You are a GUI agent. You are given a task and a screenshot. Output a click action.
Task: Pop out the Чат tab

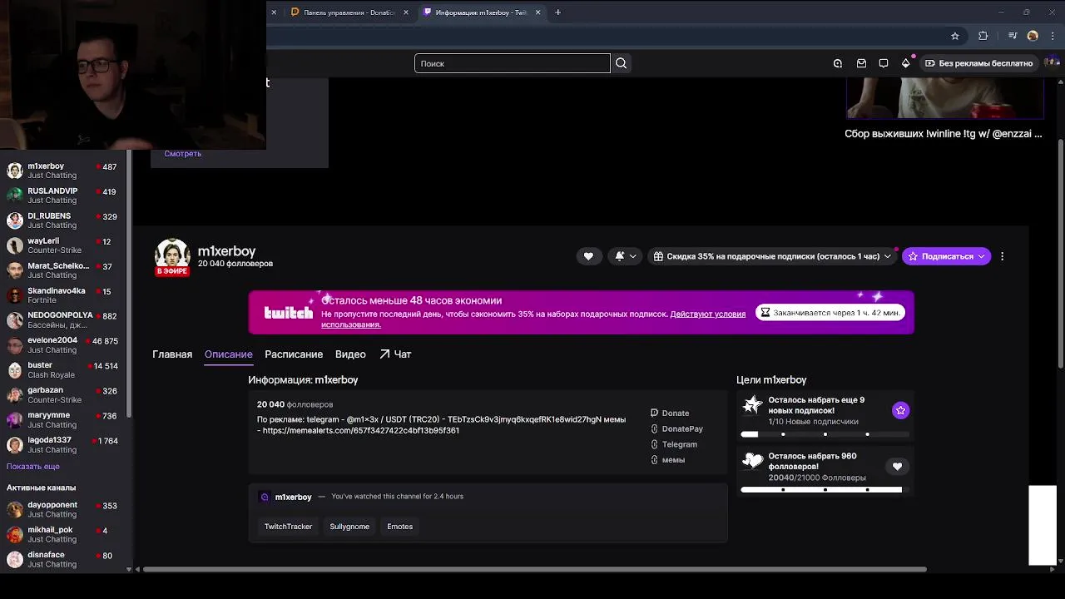coord(395,354)
